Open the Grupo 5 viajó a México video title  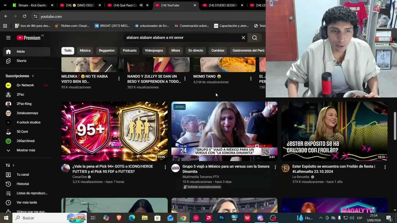[x=226, y=169]
